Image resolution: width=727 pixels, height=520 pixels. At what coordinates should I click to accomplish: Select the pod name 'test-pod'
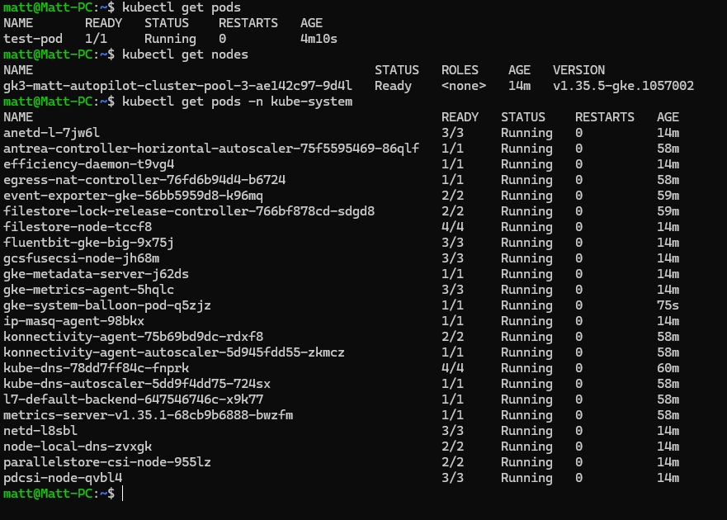(x=33, y=39)
